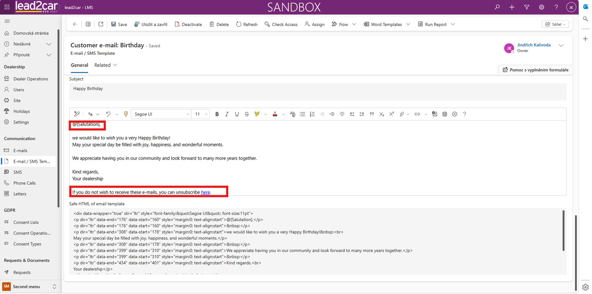Insert an image into the email body
This screenshot has height=294, width=592.
click(x=434, y=114)
